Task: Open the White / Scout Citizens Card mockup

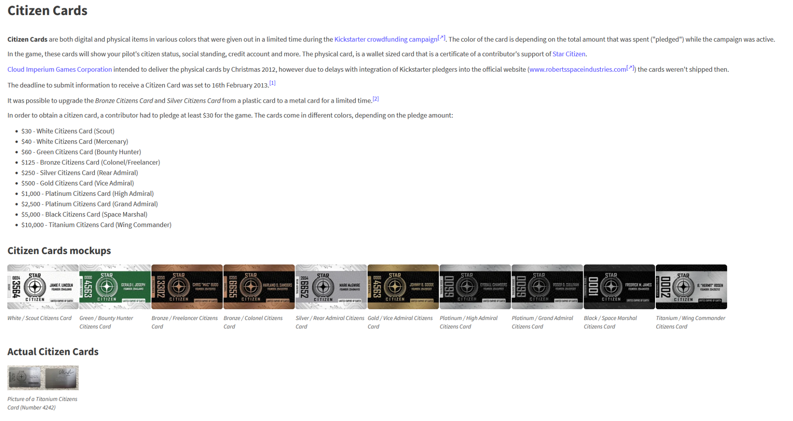Action: [x=43, y=287]
